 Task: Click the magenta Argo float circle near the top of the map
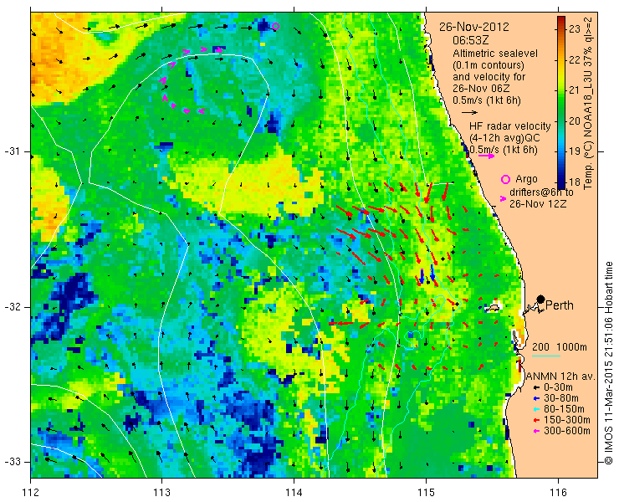275,27
